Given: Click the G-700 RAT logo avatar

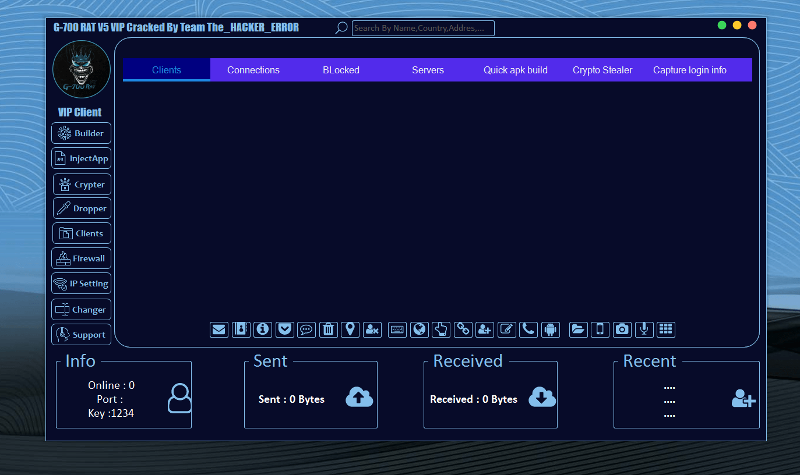Looking at the screenshot, I should pyautogui.click(x=81, y=69).
